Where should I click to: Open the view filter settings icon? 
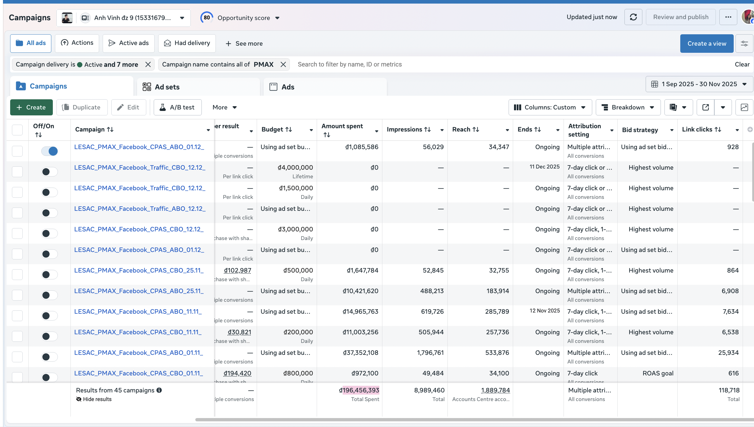(744, 44)
